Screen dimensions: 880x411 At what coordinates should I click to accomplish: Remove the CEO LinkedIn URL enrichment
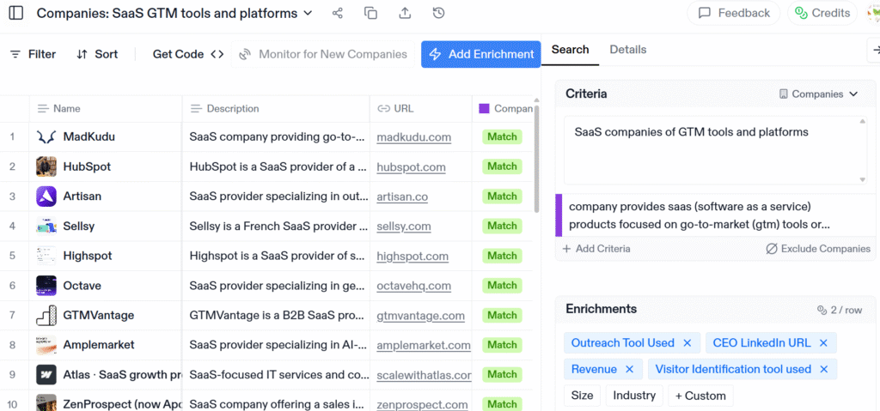point(822,343)
